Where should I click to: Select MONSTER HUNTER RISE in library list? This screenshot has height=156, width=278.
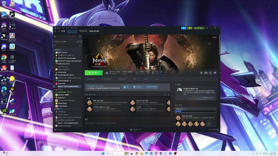point(66,120)
